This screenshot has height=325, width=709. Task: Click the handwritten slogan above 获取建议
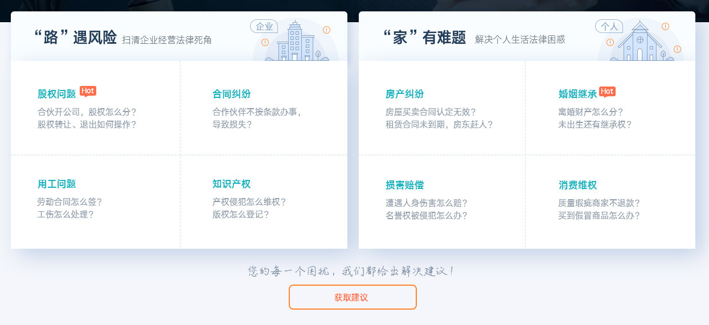(x=351, y=271)
